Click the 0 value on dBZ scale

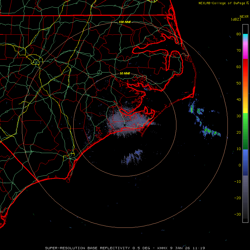click(x=240, y=165)
